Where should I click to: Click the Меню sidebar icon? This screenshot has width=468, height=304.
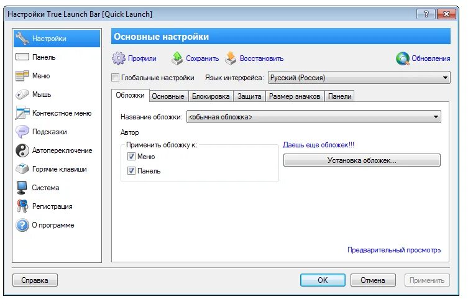tap(22, 76)
